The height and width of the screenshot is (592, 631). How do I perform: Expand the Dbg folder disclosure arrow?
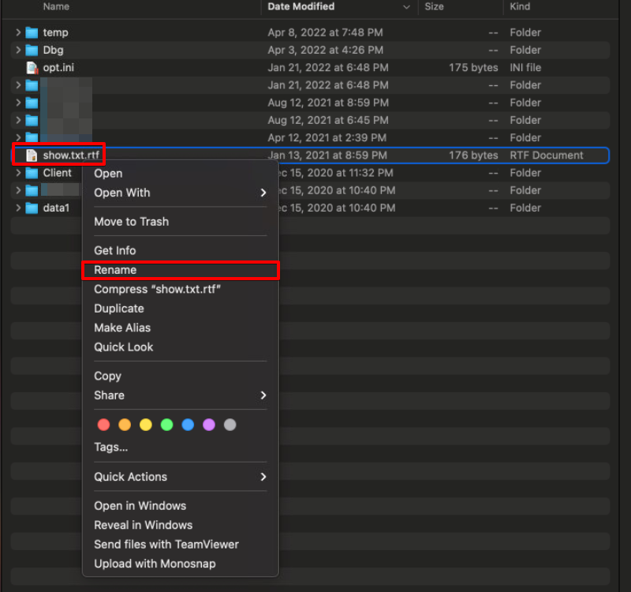pos(18,50)
